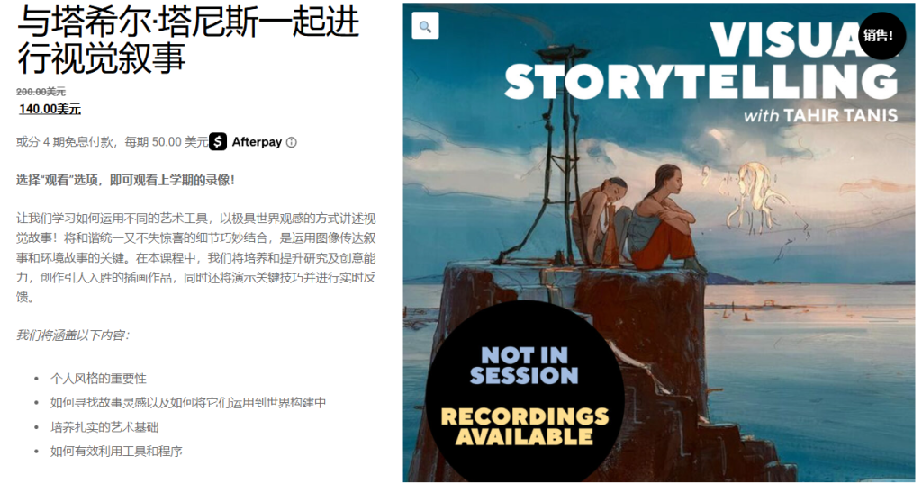Click the black 销售! sale badge

[878, 35]
